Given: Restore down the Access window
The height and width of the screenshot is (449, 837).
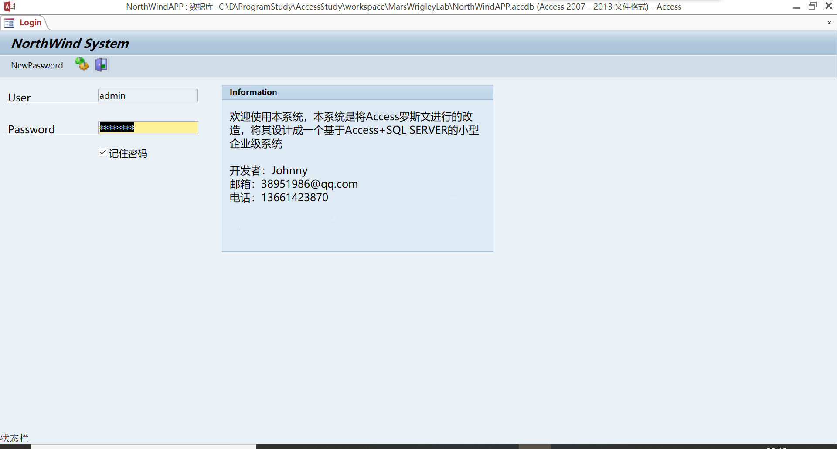Looking at the screenshot, I should [x=813, y=6].
